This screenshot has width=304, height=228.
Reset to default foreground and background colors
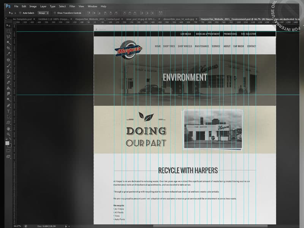pos(6,139)
